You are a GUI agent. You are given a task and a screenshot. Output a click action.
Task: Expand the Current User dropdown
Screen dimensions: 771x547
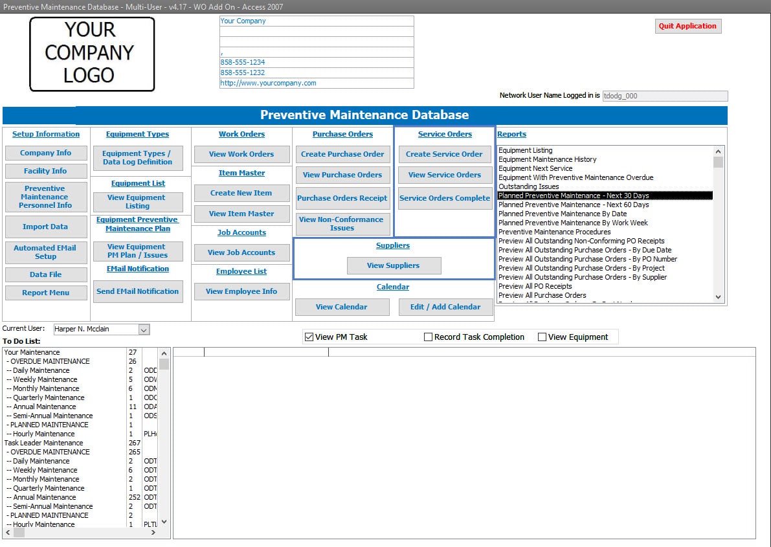(144, 329)
